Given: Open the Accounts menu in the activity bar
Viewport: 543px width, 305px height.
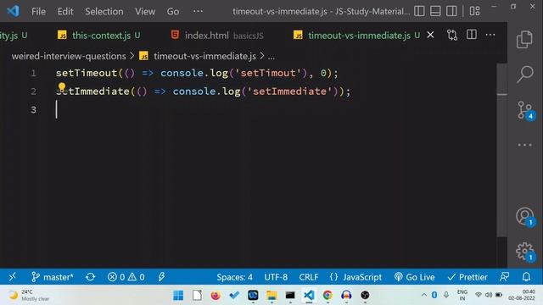Looking at the screenshot, I should (525, 217).
